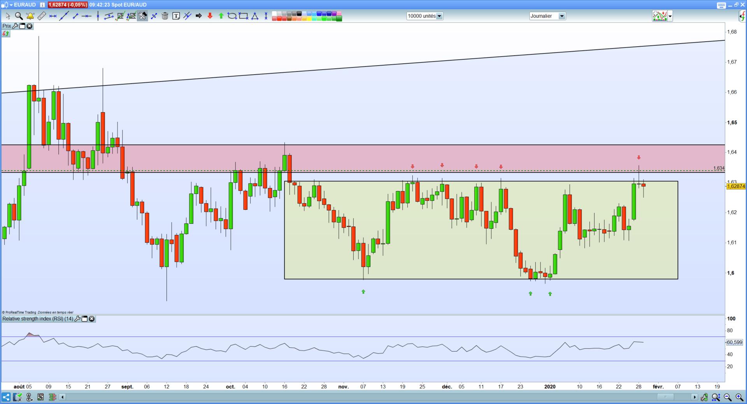Open the EURAUD instrument dropdown arrow

pos(11,5)
